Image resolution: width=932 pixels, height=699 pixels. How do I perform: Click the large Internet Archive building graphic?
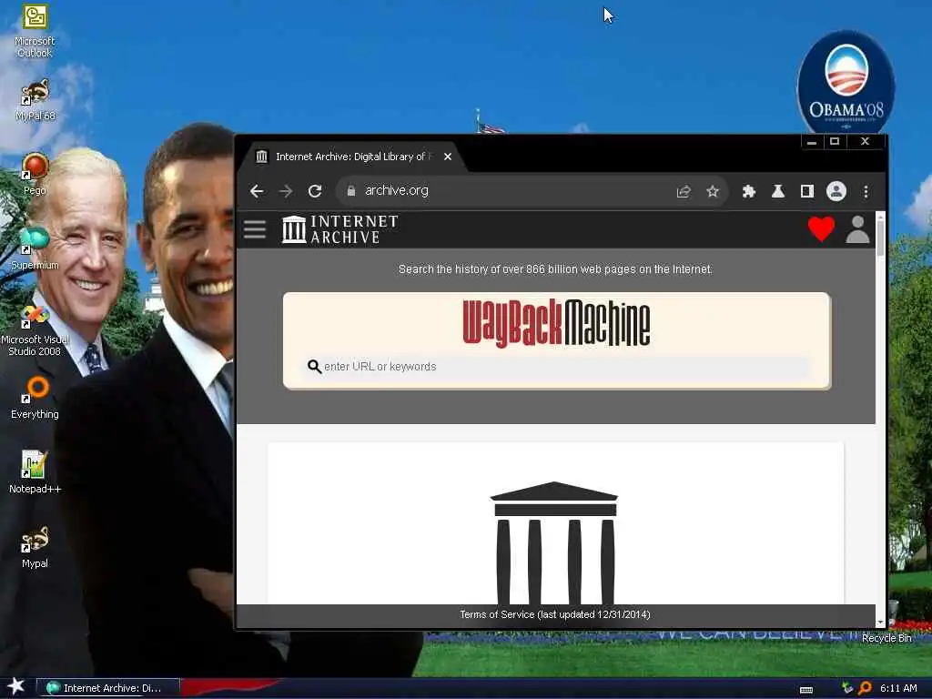pyautogui.click(x=554, y=542)
